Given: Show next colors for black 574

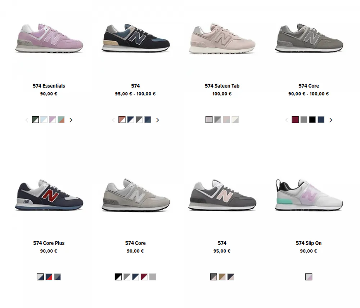Looking at the screenshot, I should [158, 120].
